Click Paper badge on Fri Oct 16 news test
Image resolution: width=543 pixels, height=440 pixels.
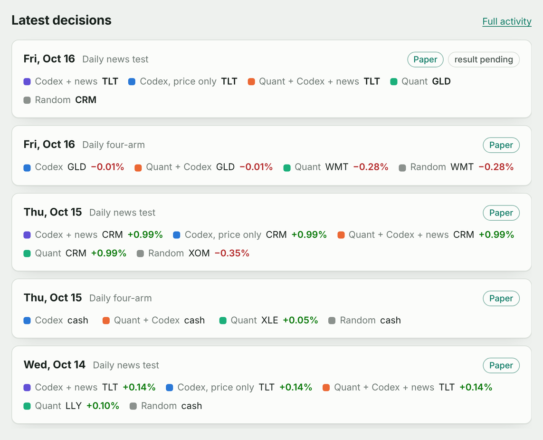[425, 59]
